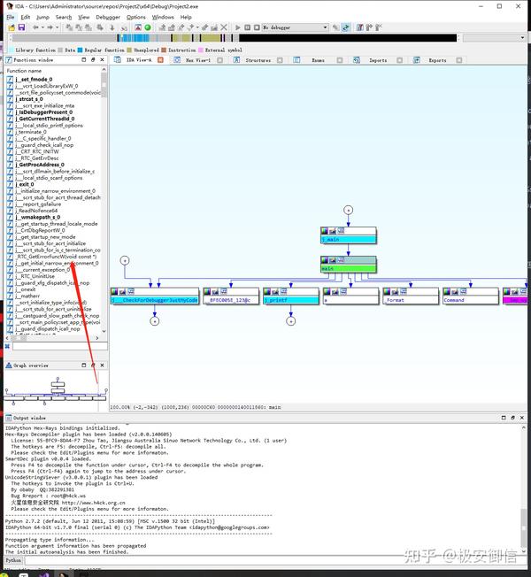The width and height of the screenshot is (531, 577).
Task: Click the green circle toolbar icon
Action: [148, 27]
